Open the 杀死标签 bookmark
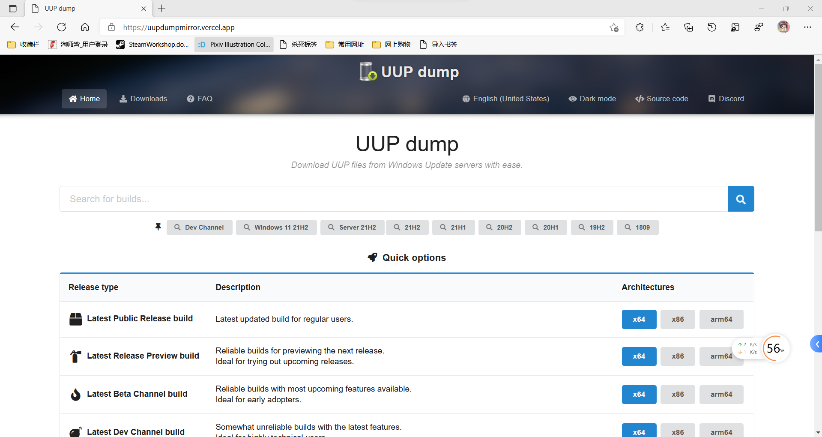The width and height of the screenshot is (822, 437). click(x=298, y=44)
